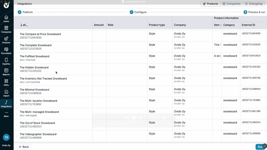Open the More menu in sidebar
267x150 pixels.
coord(6,114)
